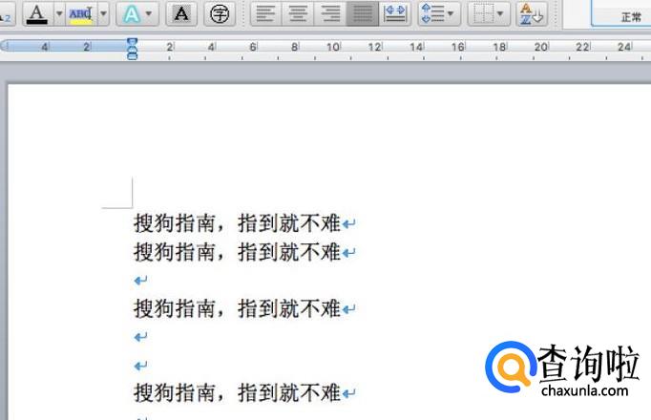Center the paragraph text
Image resolution: width=651 pixels, height=420 pixels.
tap(298, 13)
